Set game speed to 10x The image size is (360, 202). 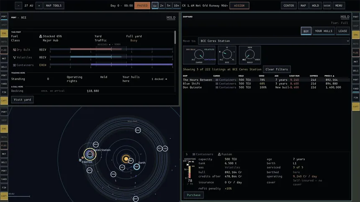click(x=176, y=5)
